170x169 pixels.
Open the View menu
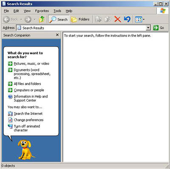[27, 11]
